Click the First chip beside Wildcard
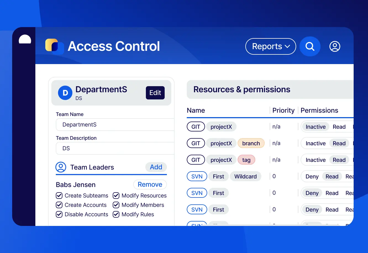The image size is (368, 253). click(x=219, y=176)
